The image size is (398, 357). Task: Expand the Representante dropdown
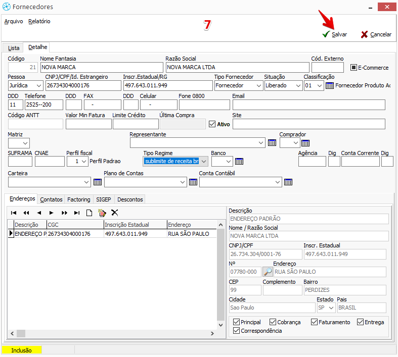(x=260, y=143)
